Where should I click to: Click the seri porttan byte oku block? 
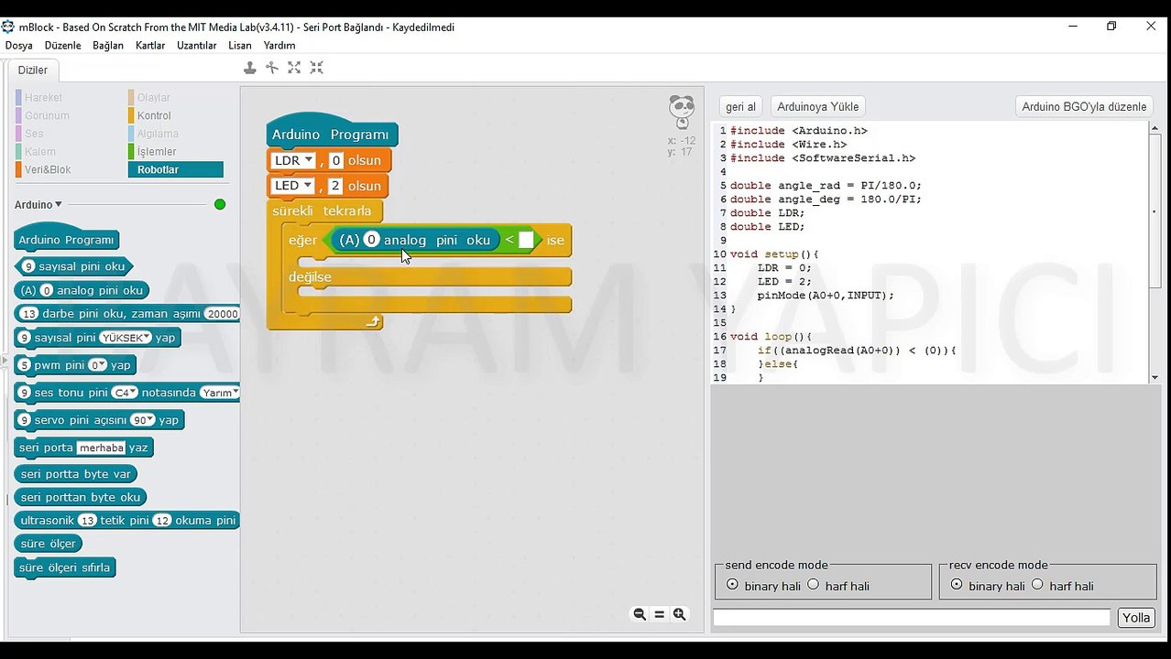(81, 497)
